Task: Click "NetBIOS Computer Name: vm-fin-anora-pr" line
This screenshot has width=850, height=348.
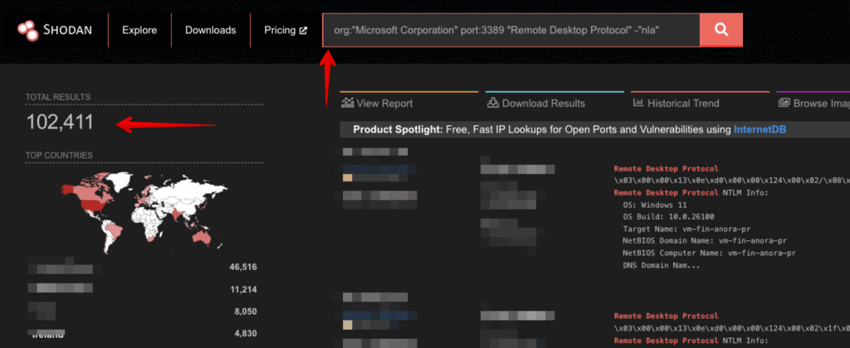Action: pos(709,254)
